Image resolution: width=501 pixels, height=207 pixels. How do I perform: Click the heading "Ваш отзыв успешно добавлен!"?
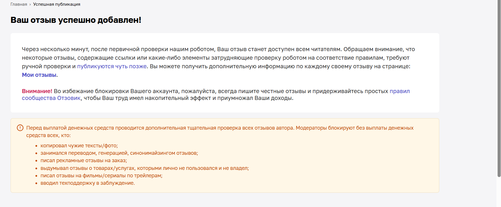coord(76,20)
